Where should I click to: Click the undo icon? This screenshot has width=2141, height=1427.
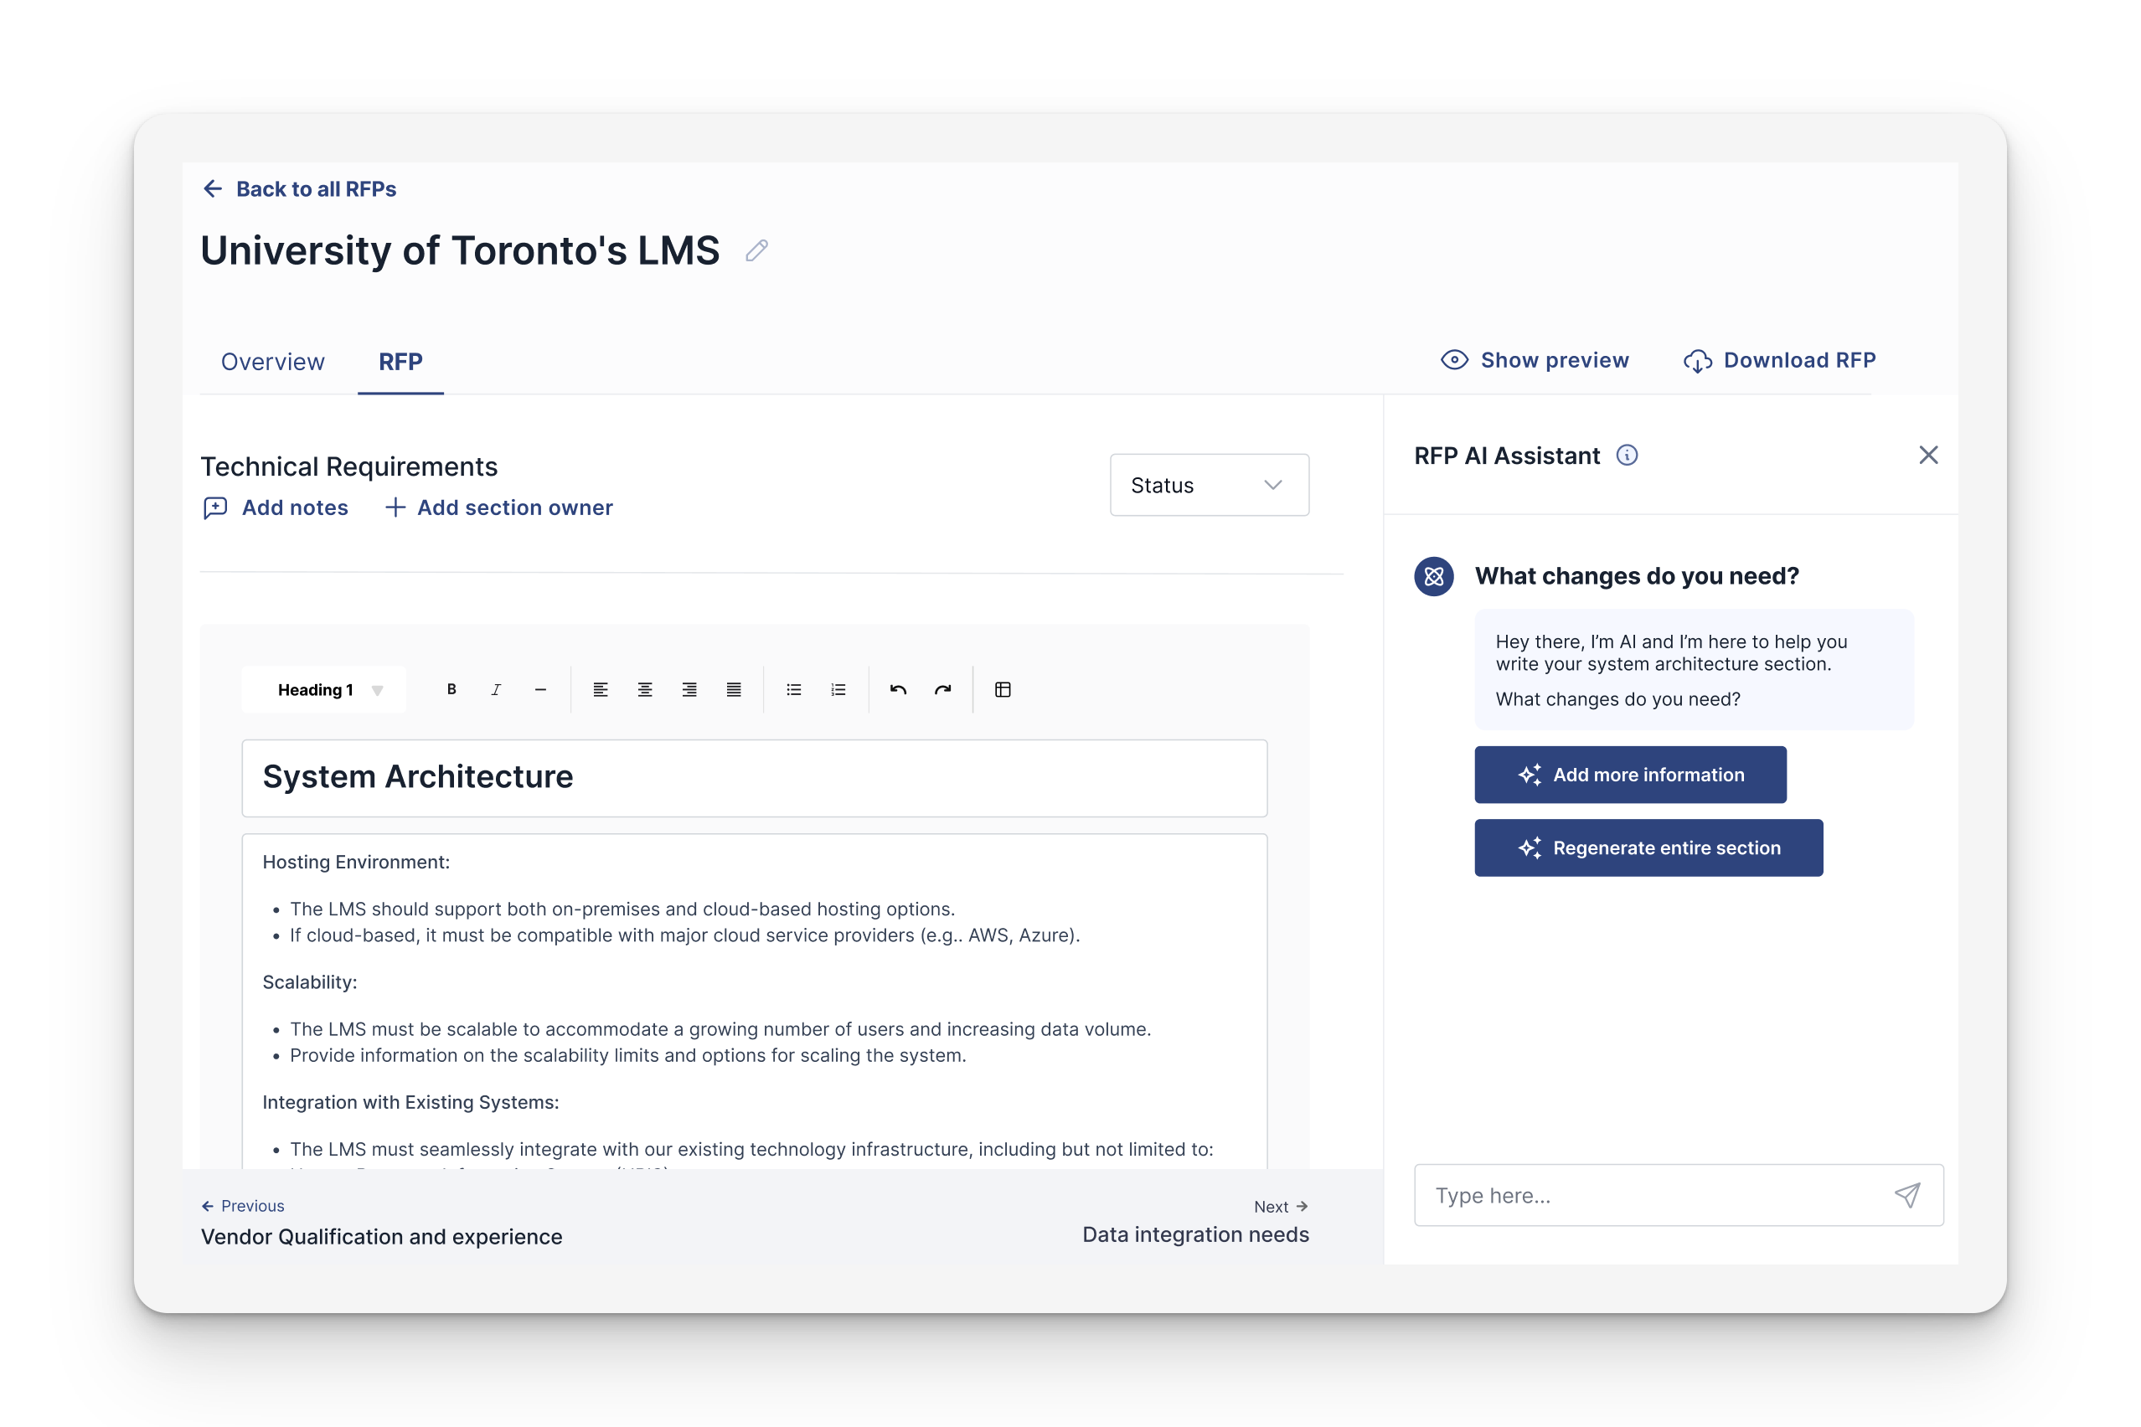[x=897, y=689]
